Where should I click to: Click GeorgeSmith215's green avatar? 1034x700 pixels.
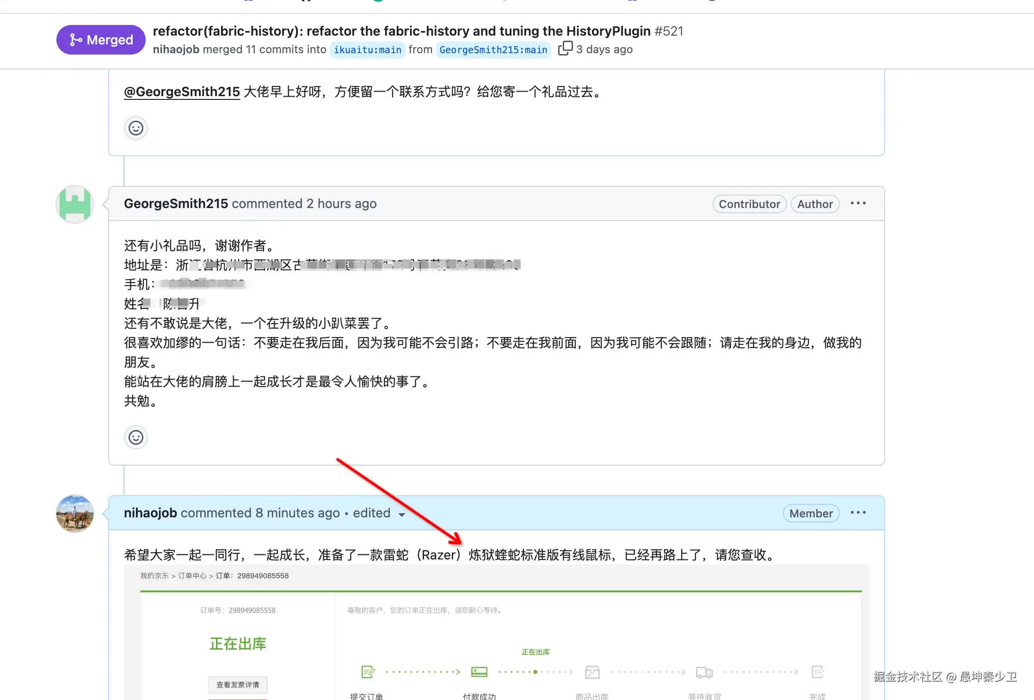[74, 204]
